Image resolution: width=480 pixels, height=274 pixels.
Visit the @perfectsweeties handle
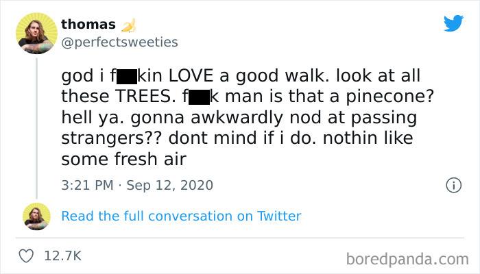(119, 42)
